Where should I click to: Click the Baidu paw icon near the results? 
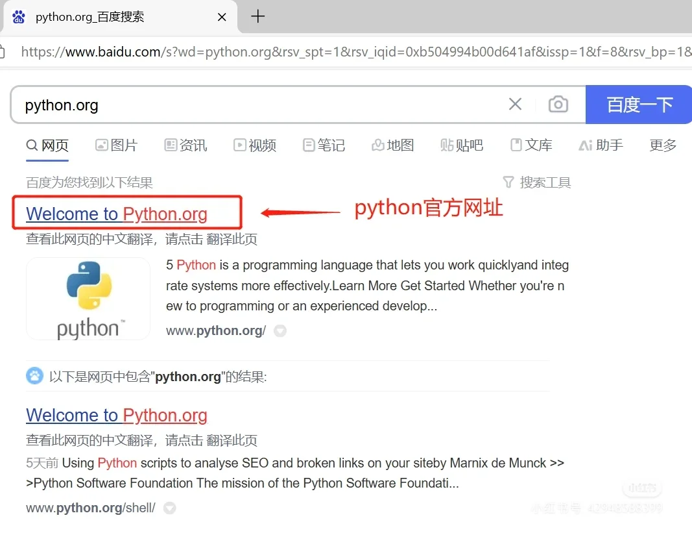34,375
